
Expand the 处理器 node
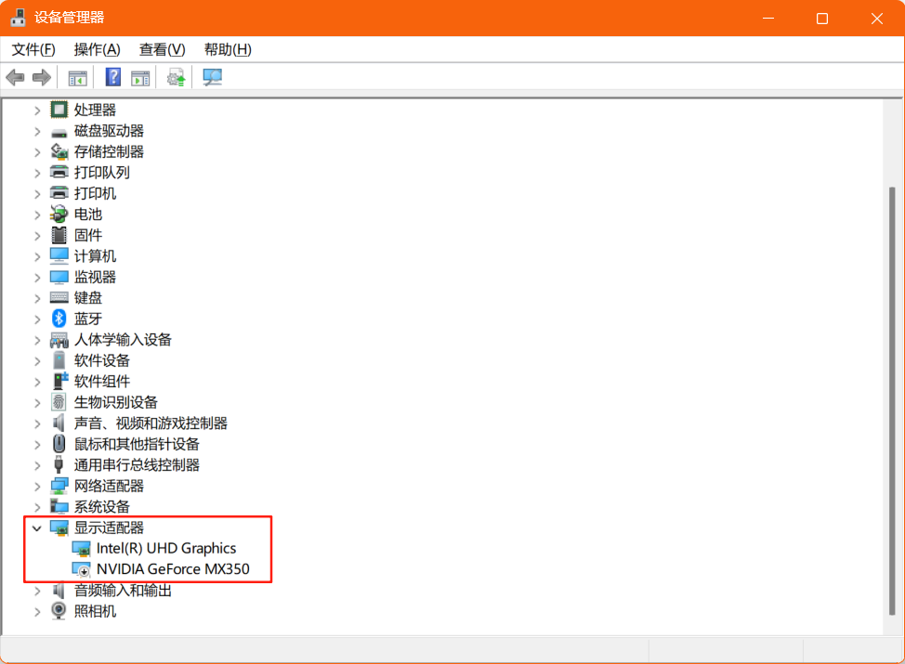click(x=37, y=110)
